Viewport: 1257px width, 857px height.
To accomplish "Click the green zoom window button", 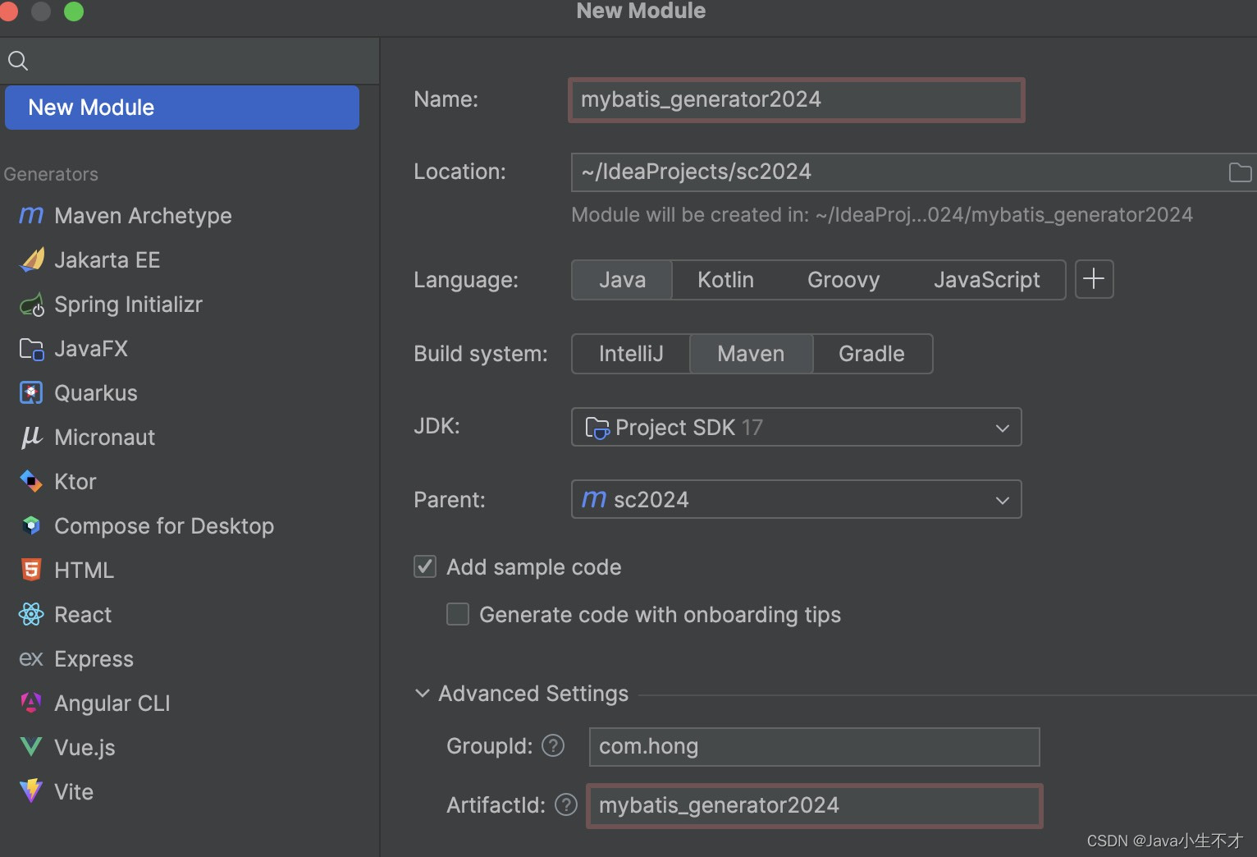I will click(74, 11).
